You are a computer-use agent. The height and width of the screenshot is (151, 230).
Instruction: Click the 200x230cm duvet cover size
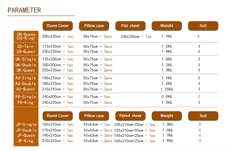[x=51, y=36]
